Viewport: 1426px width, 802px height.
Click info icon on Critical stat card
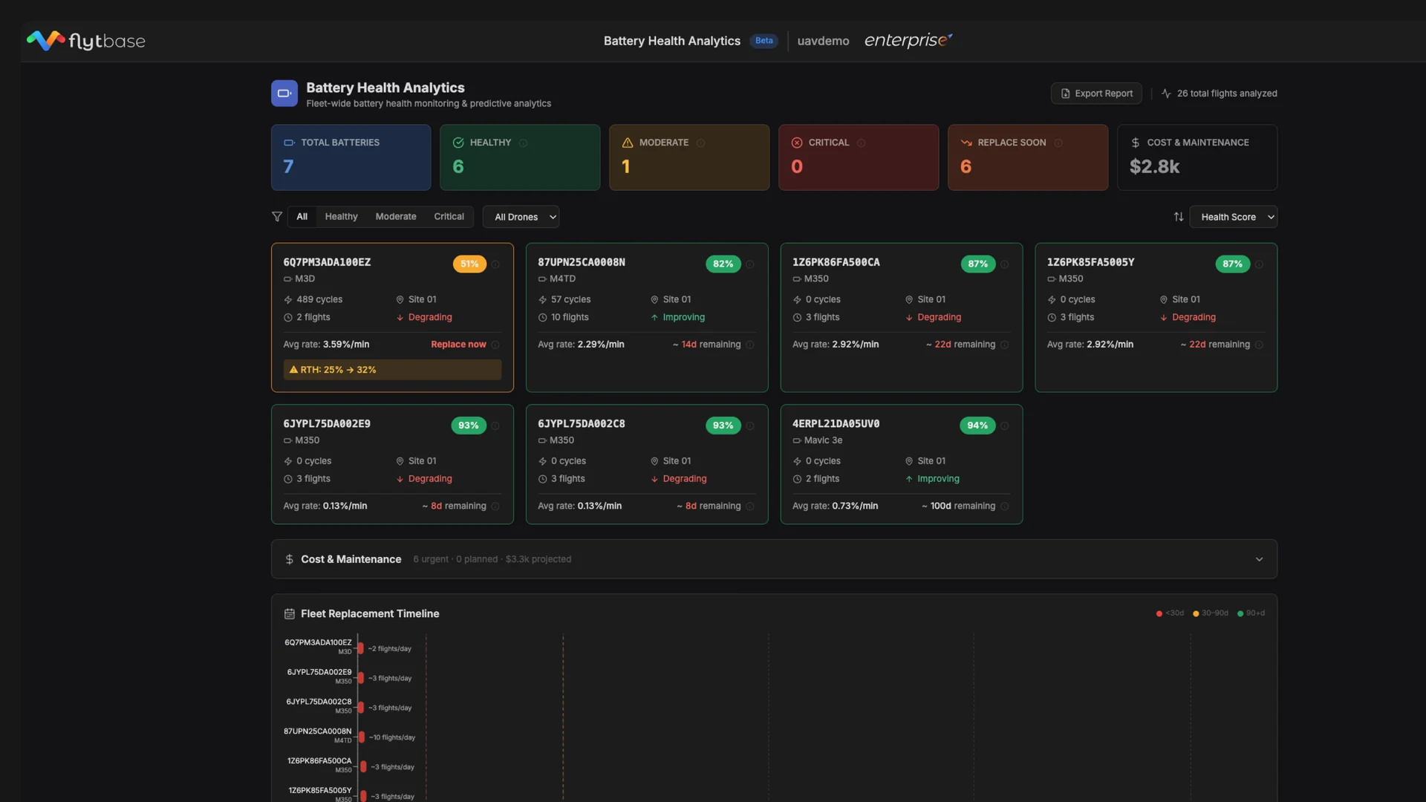pos(861,143)
